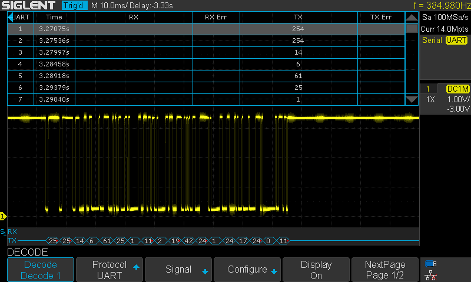This screenshot has width=471, height=282.
Task: Toggle the DC1M coupling indicator
Action: click(457, 89)
